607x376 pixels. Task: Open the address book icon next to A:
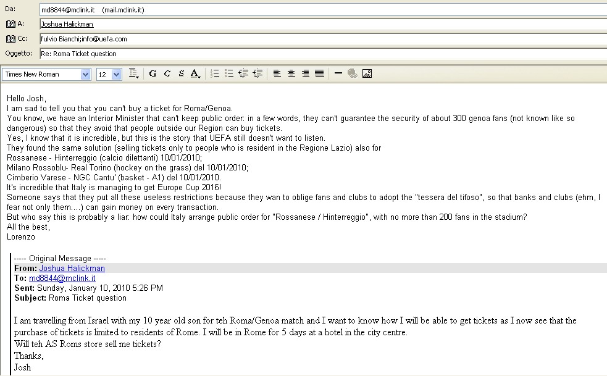click(10, 24)
